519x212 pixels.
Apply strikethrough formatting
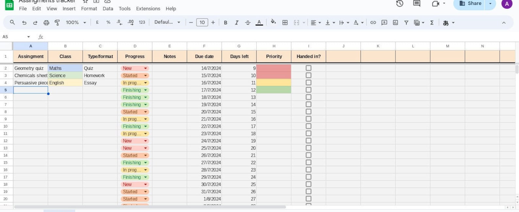click(248, 23)
